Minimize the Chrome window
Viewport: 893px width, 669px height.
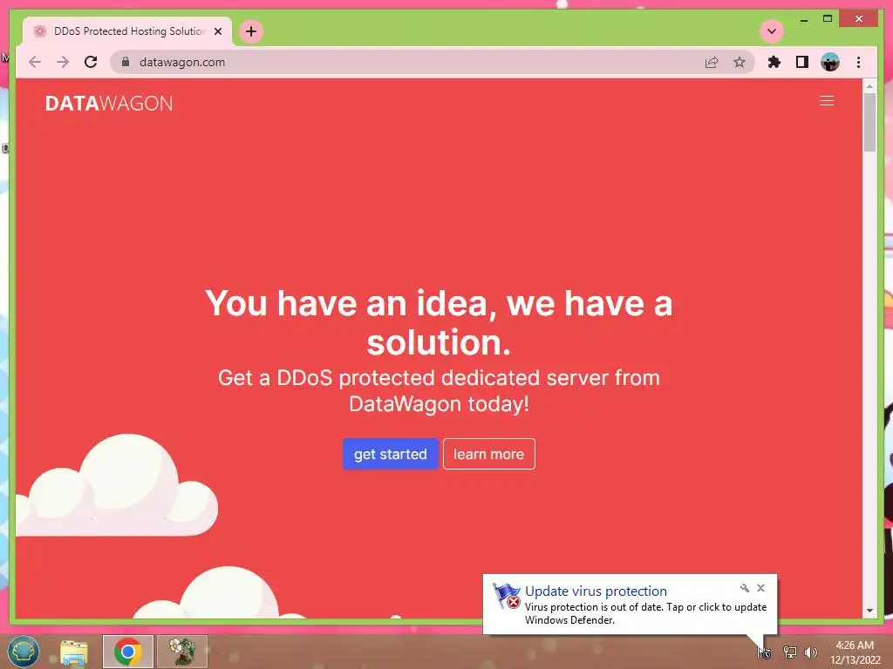803,19
